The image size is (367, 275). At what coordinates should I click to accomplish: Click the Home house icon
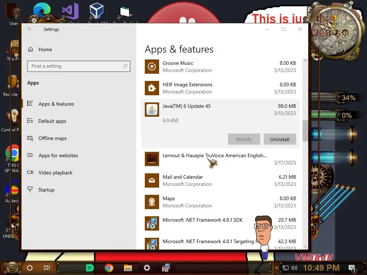click(x=30, y=49)
